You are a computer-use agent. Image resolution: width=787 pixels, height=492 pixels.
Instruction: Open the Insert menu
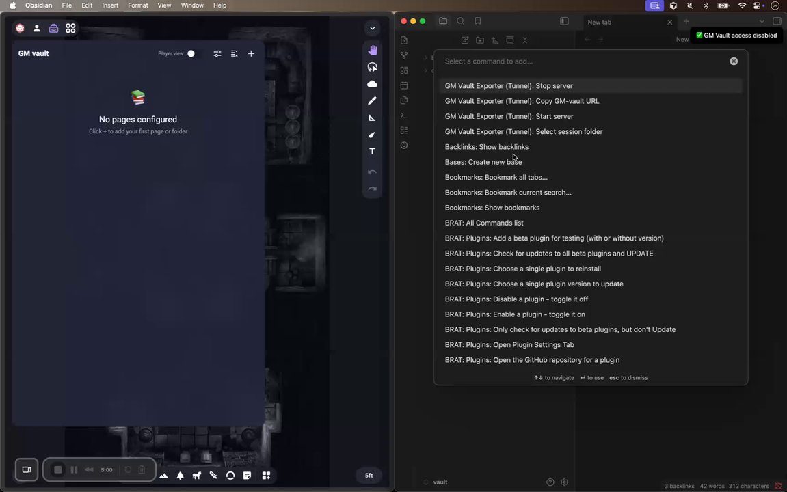point(110,5)
